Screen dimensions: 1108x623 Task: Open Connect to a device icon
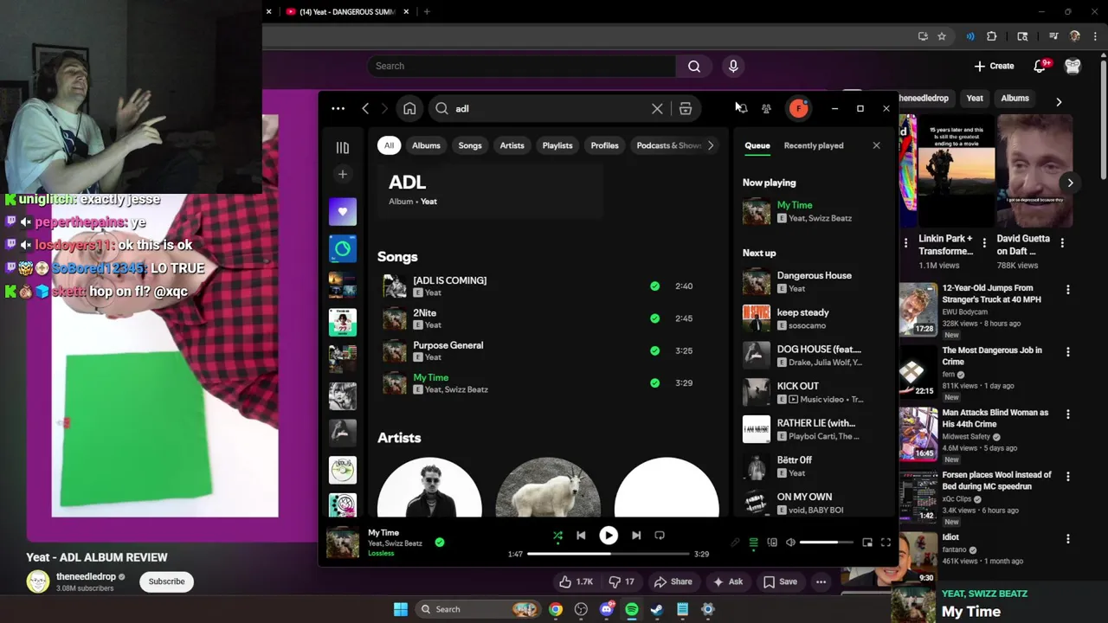[772, 543]
